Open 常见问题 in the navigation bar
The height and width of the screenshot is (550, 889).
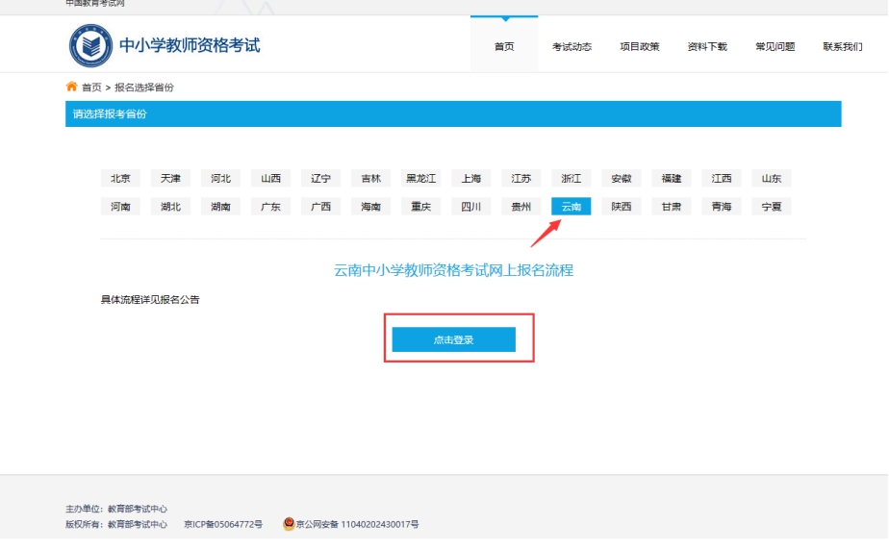775,46
